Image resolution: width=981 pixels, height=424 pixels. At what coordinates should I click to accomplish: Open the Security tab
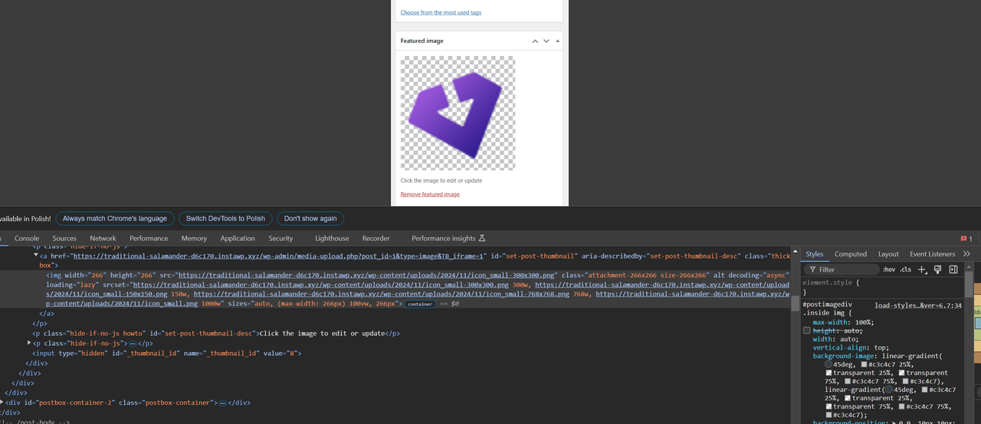tap(281, 239)
